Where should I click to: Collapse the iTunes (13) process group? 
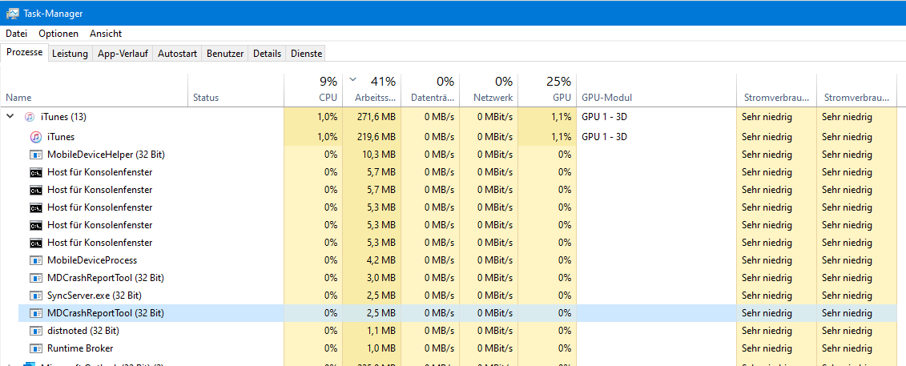click(10, 118)
